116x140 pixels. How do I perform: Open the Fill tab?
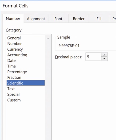pyautogui.click(x=99, y=19)
